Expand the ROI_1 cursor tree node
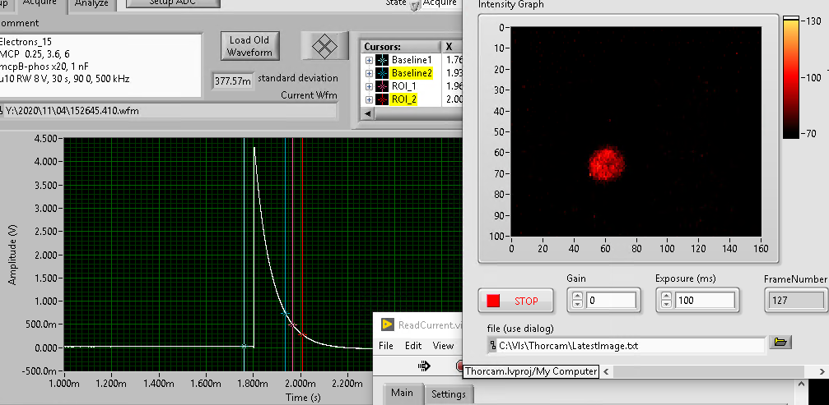Image resolution: width=829 pixels, height=405 pixels. [369, 86]
